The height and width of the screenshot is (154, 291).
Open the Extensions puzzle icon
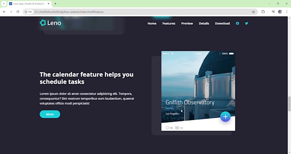263,12
